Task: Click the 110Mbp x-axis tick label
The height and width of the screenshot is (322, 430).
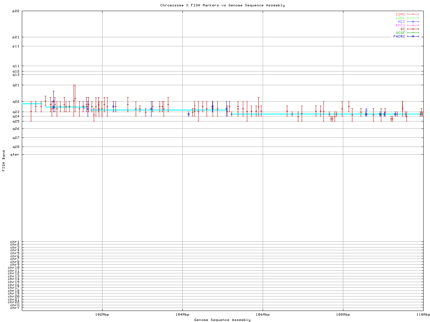Action: 423,315
